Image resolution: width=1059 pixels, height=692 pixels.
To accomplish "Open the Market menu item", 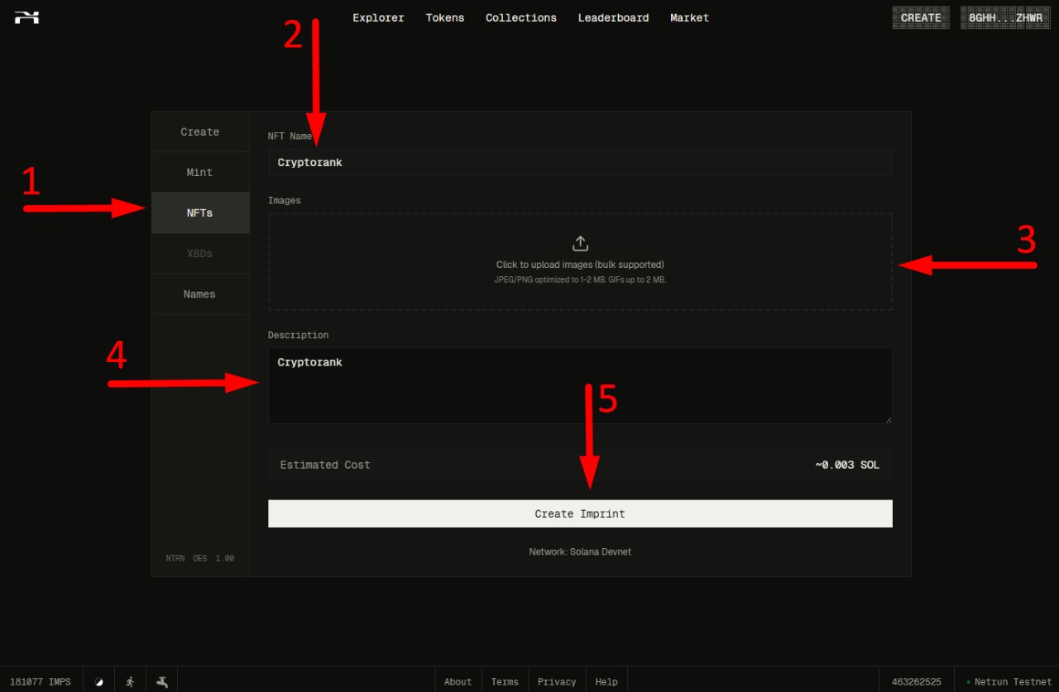I will click(x=689, y=17).
